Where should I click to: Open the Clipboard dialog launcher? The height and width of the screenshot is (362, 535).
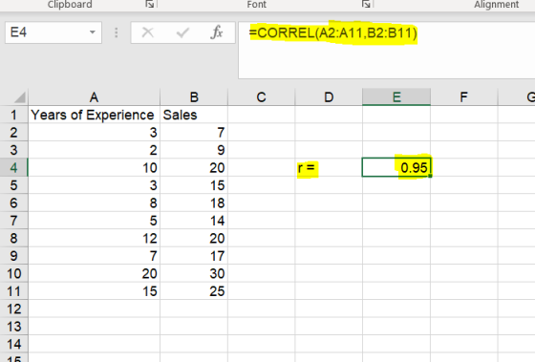[x=149, y=4]
